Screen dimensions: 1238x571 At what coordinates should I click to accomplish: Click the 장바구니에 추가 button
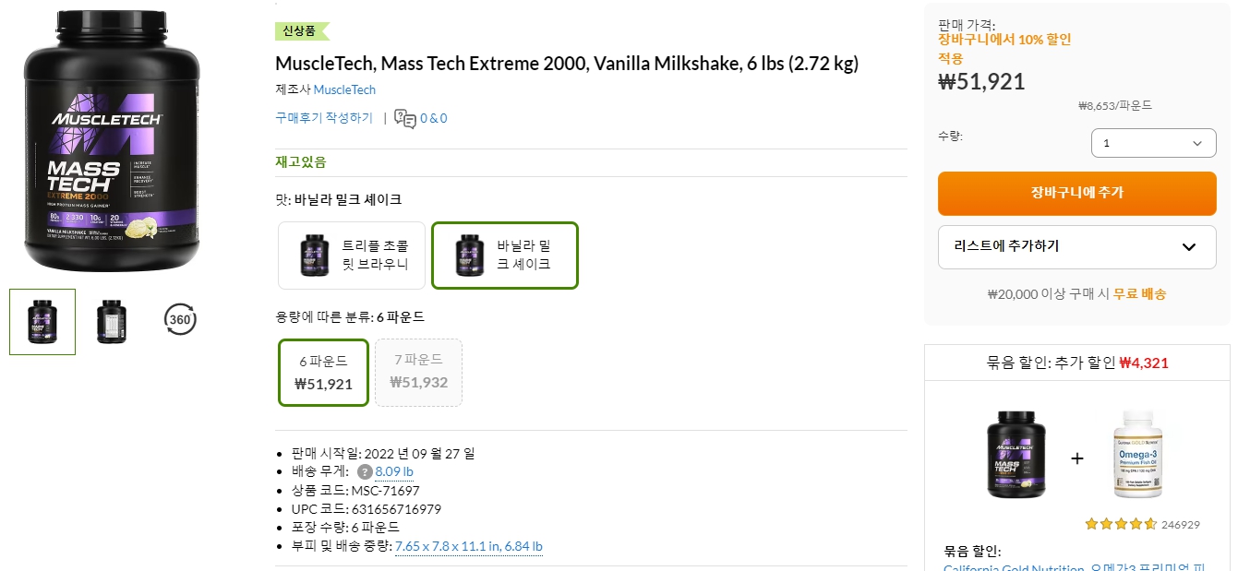(x=1076, y=194)
